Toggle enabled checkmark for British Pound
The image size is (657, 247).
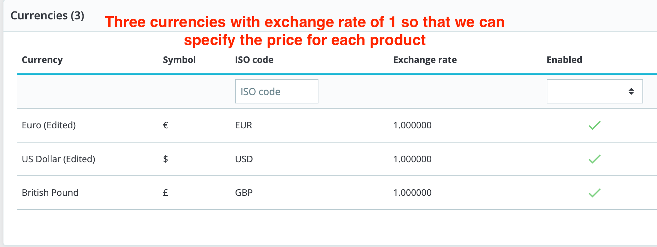pyautogui.click(x=594, y=193)
